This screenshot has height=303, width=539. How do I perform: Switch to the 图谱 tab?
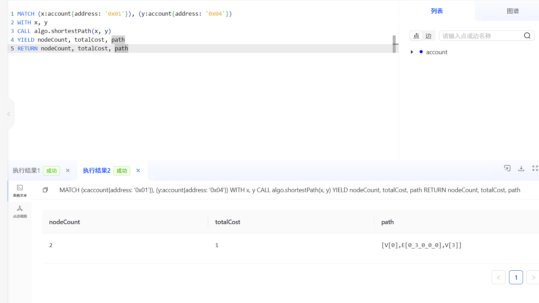tap(513, 11)
